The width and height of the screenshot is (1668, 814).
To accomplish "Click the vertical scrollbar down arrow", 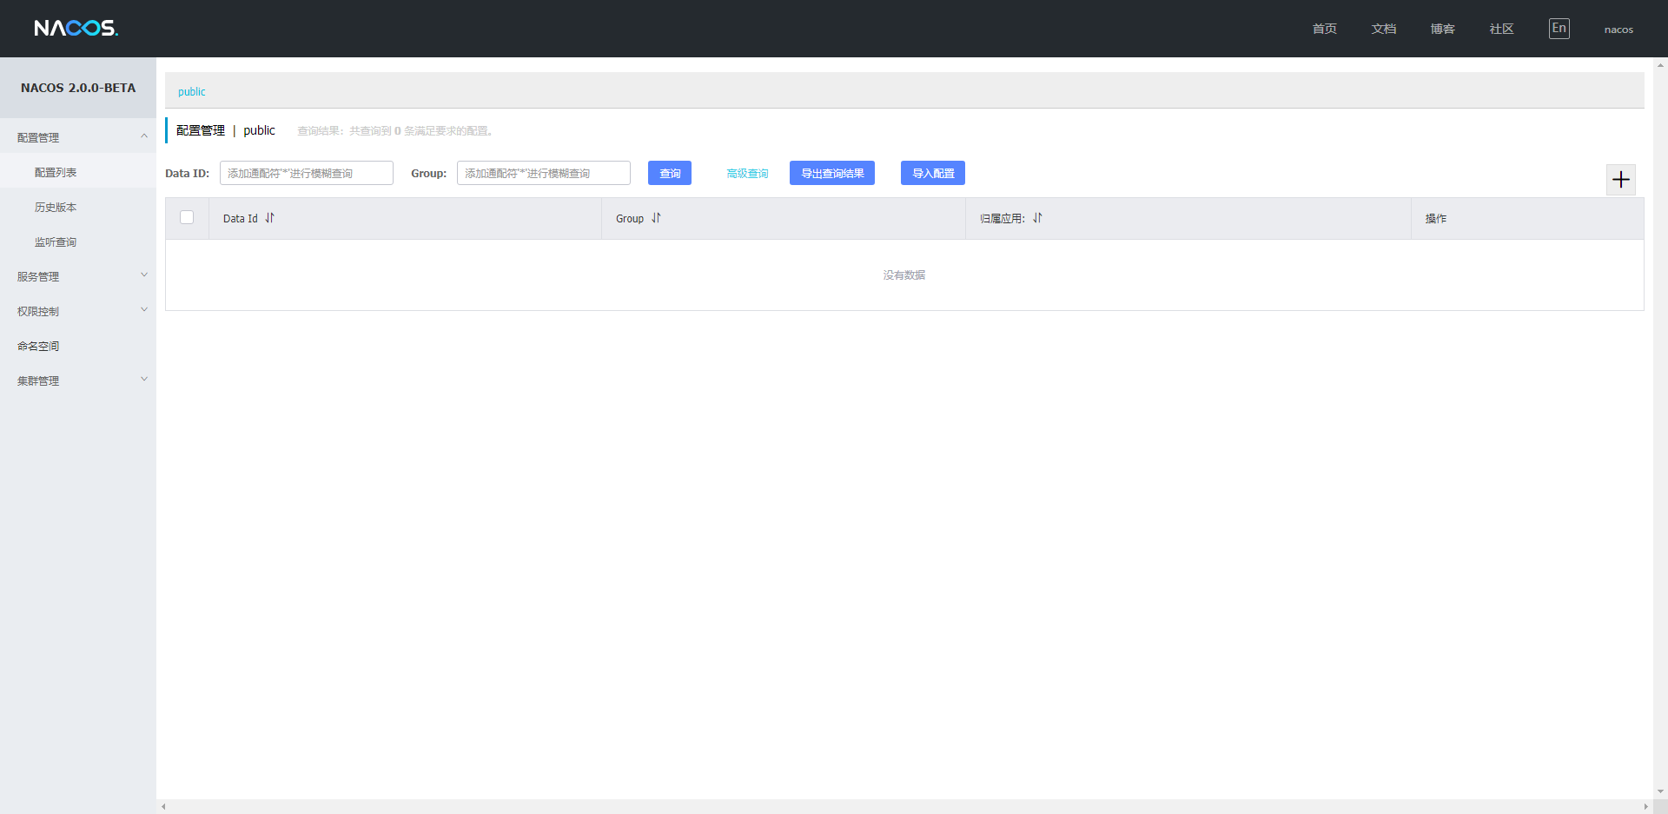I will coord(1660,791).
